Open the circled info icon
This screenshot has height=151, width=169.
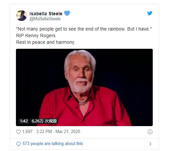pos(150,132)
